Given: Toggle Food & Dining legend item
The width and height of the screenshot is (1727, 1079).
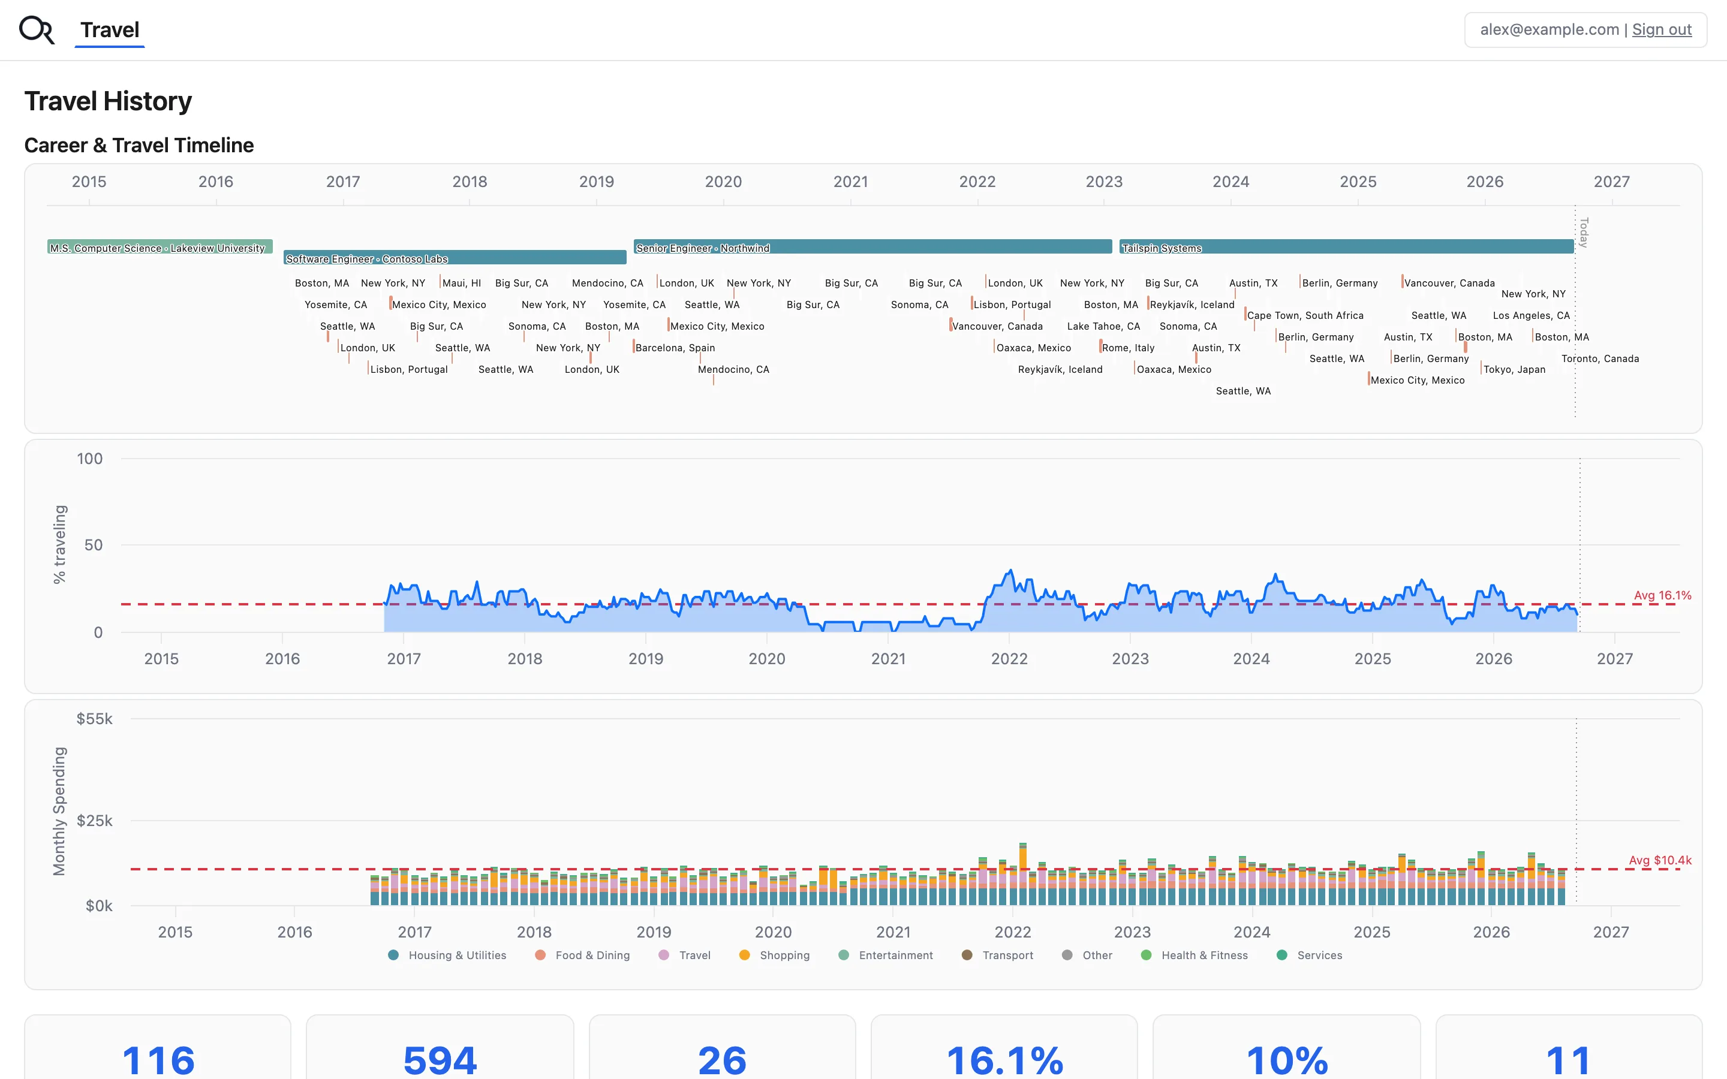Looking at the screenshot, I should [582, 955].
